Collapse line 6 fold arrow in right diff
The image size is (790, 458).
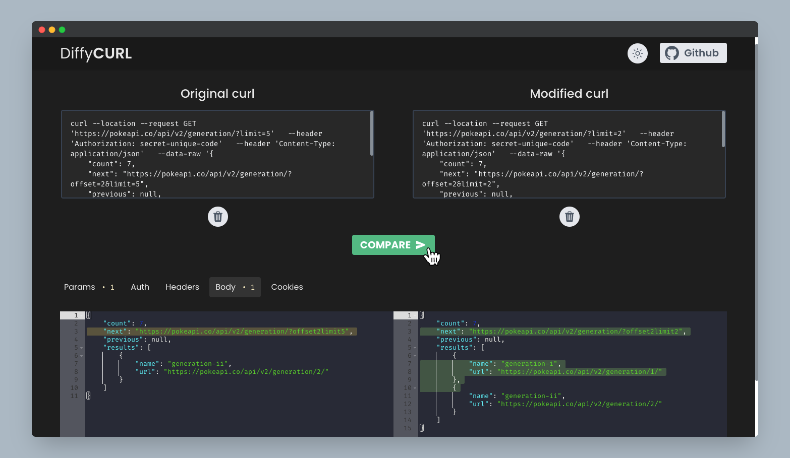pyautogui.click(x=415, y=356)
